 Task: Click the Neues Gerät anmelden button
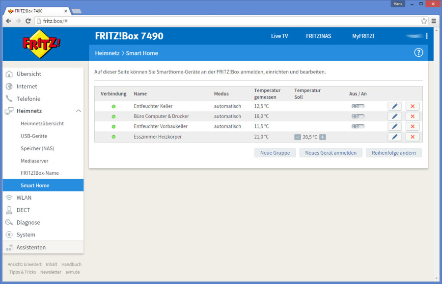(x=331, y=153)
